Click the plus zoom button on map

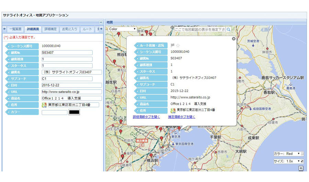pos(301,168)
